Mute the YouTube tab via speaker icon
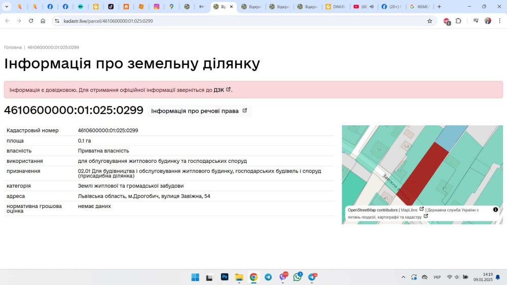 (x=372, y=7)
